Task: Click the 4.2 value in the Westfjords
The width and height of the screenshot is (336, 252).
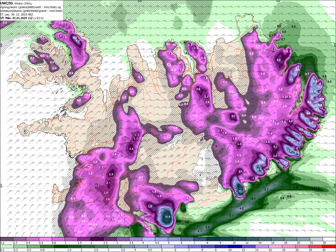Action: [x=75, y=38]
